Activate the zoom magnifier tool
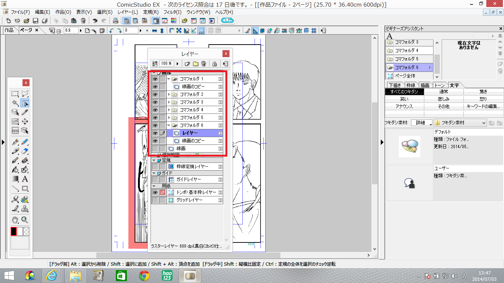Image resolution: width=504 pixels, height=283 pixels. click(x=25, y=220)
